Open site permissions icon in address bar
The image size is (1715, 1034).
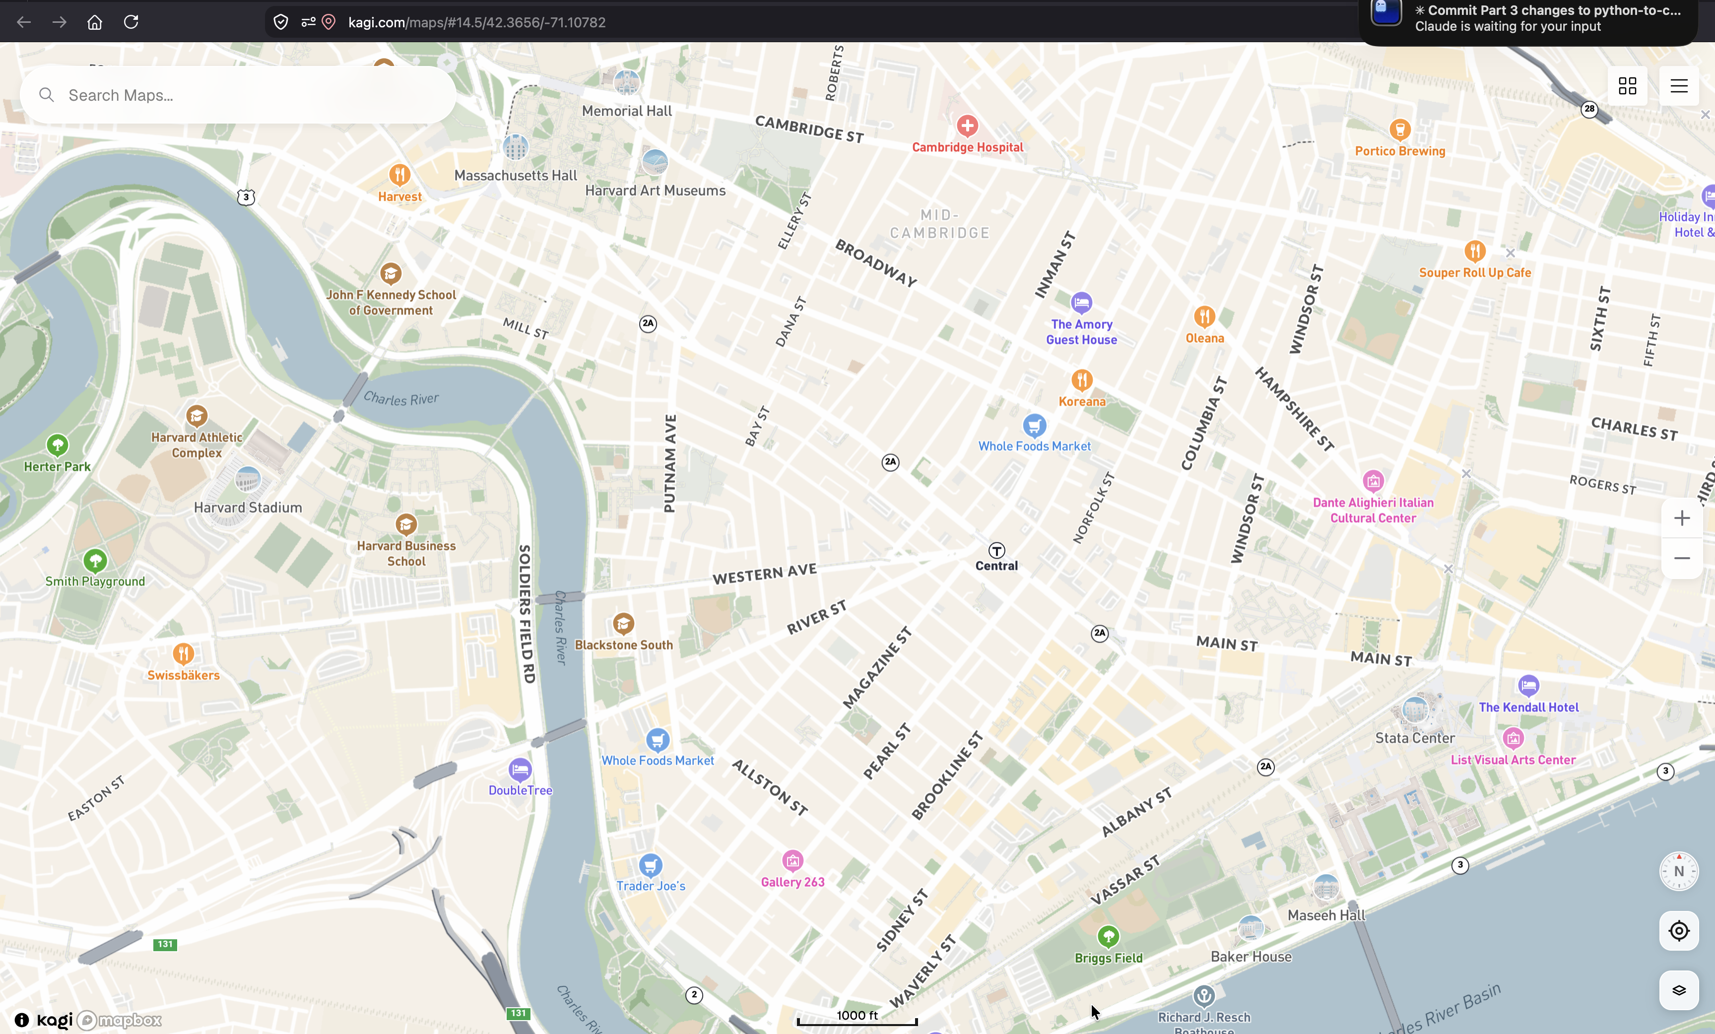pos(308,22)
